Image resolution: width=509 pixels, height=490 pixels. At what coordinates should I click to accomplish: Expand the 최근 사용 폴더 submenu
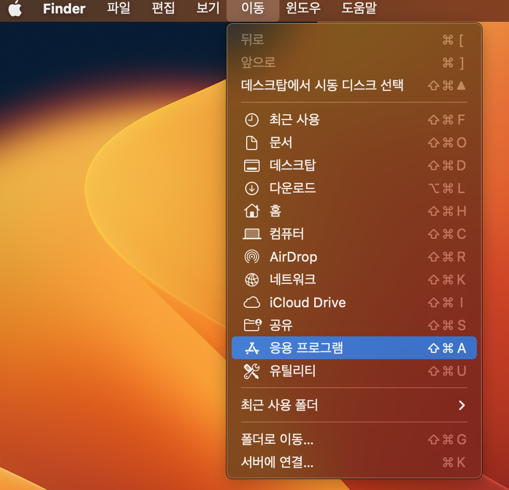pyautogui.click(x=353, y=405)
